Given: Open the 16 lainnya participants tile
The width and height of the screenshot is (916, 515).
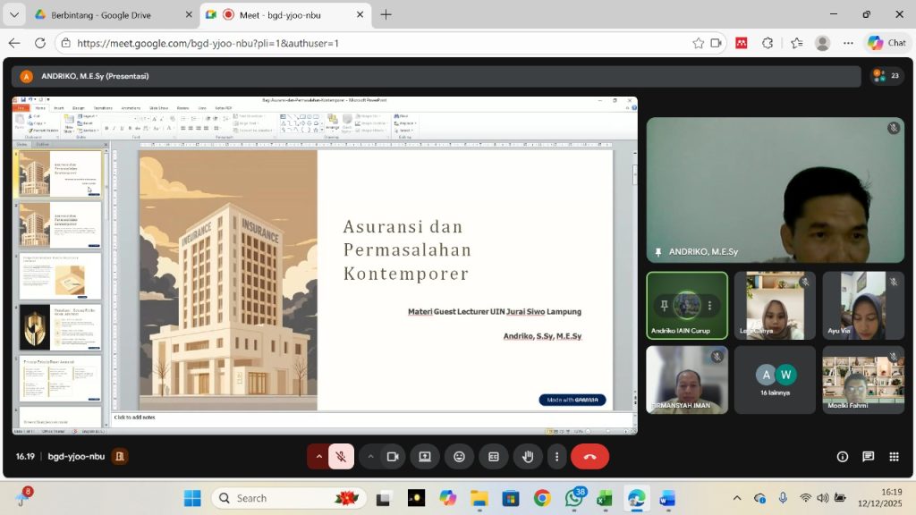Looking at the screenshot, I should coord(775,379).
